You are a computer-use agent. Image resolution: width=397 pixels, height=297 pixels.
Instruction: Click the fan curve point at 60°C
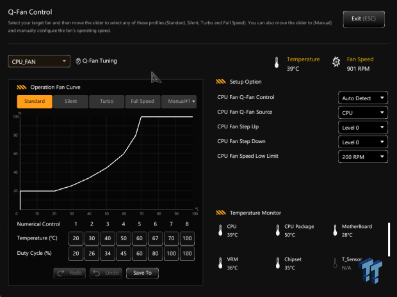point(124,154)
